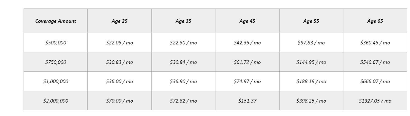Select the $2,000,000 coverage row label
Viewport: 410px width, 116px height.
click(56, 101)
